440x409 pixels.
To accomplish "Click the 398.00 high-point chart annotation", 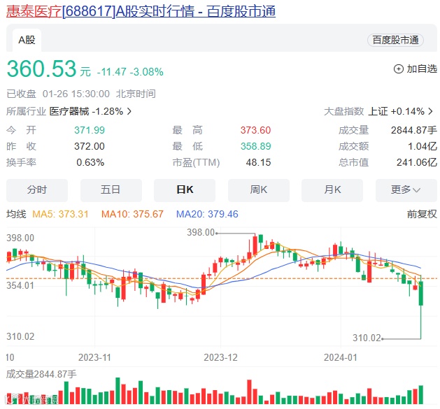I will coord(201,233).
